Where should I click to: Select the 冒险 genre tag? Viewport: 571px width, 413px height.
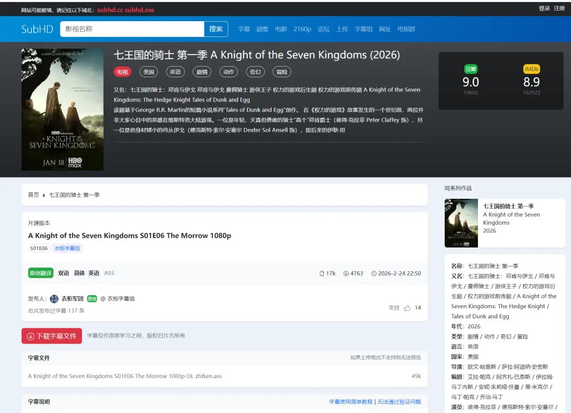[281, 72]
